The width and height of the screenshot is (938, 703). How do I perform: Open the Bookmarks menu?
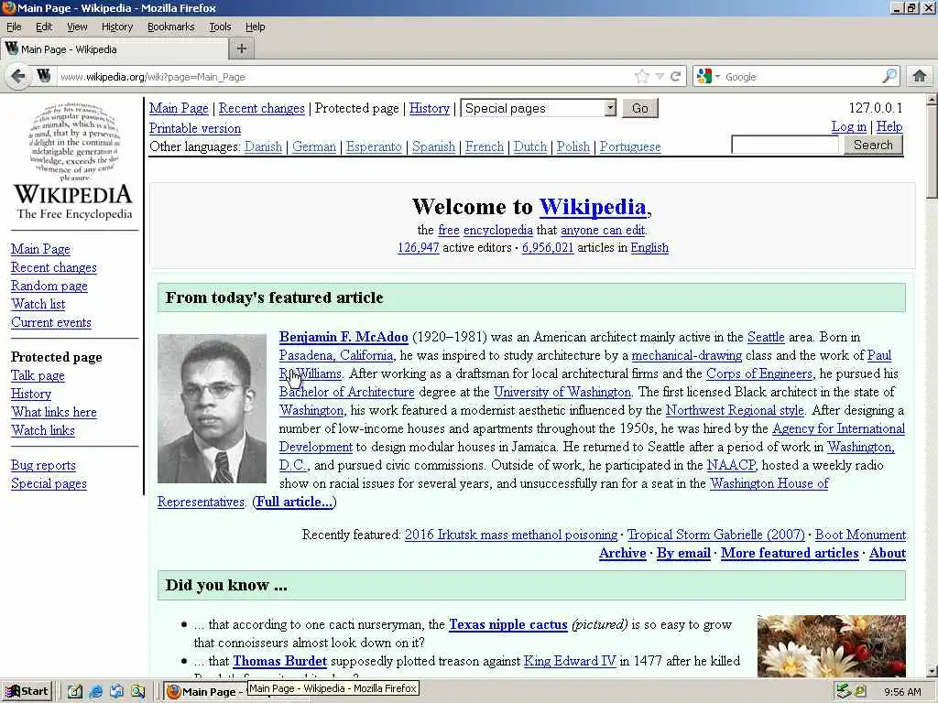pyautogui.click(x=171, y=27)
